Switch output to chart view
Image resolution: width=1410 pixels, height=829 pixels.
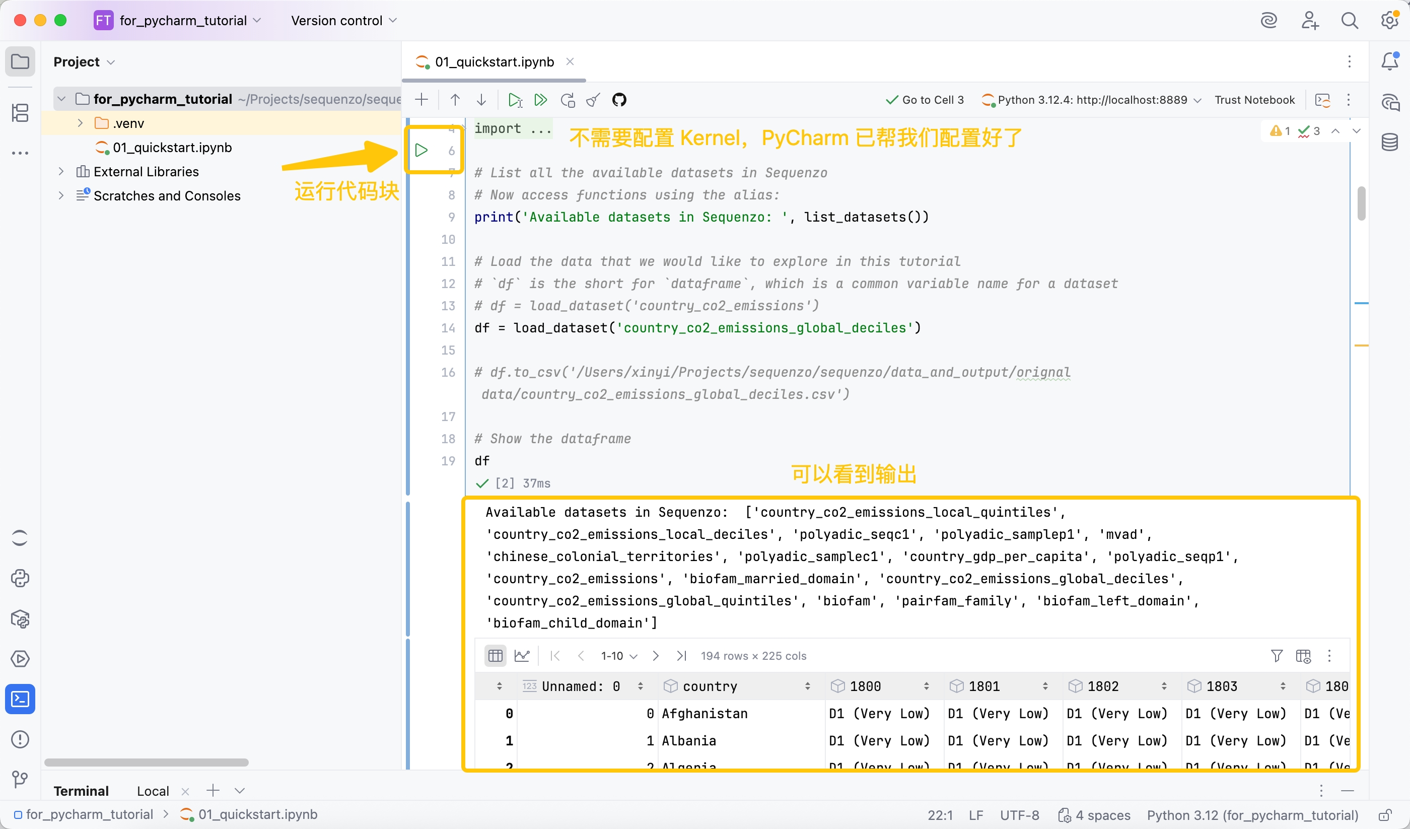click(x=522, y=655)
